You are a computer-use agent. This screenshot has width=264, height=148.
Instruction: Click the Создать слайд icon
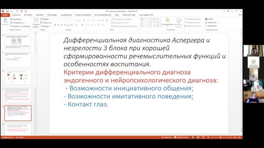pyautogui.click(x=36, y=20)
